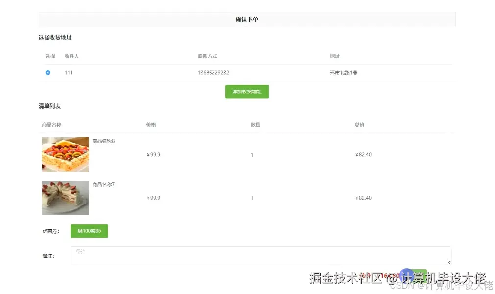Click the 添加收货地址 green button
The height and width of the screenshot is (294, 495).
pos(247,91)
